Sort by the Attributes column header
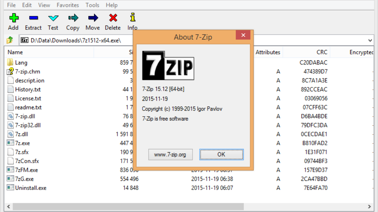This screenshot has width=378, height=212. (x=268, y=52)
